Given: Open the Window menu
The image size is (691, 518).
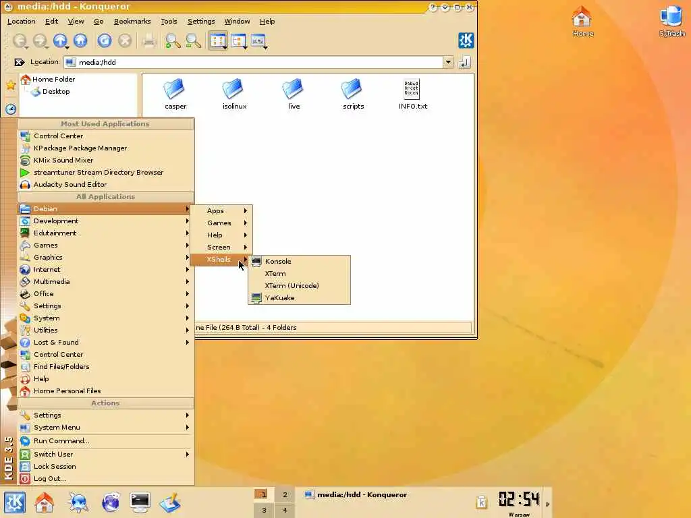Looking at the screenshot, I should click(237, 21).
